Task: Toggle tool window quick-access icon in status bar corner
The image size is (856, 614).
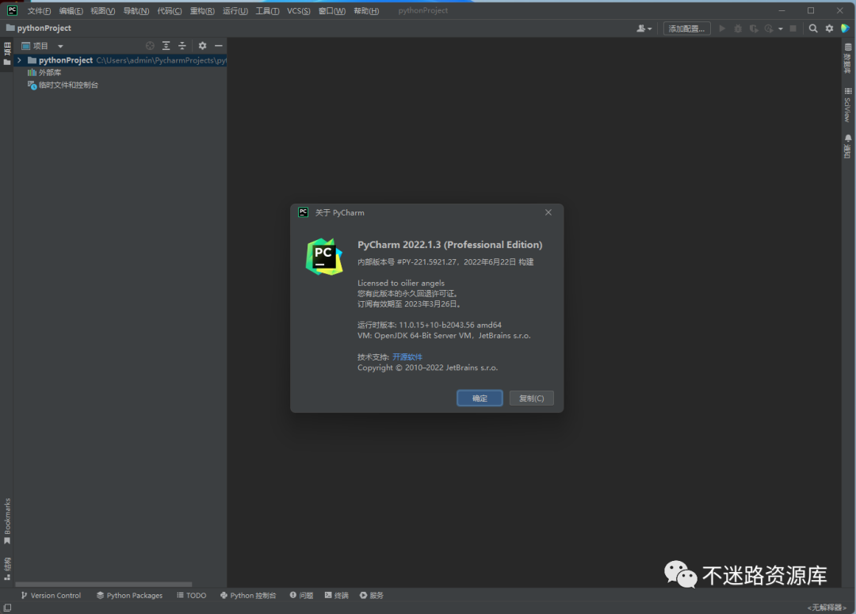Action: [7, 607]
